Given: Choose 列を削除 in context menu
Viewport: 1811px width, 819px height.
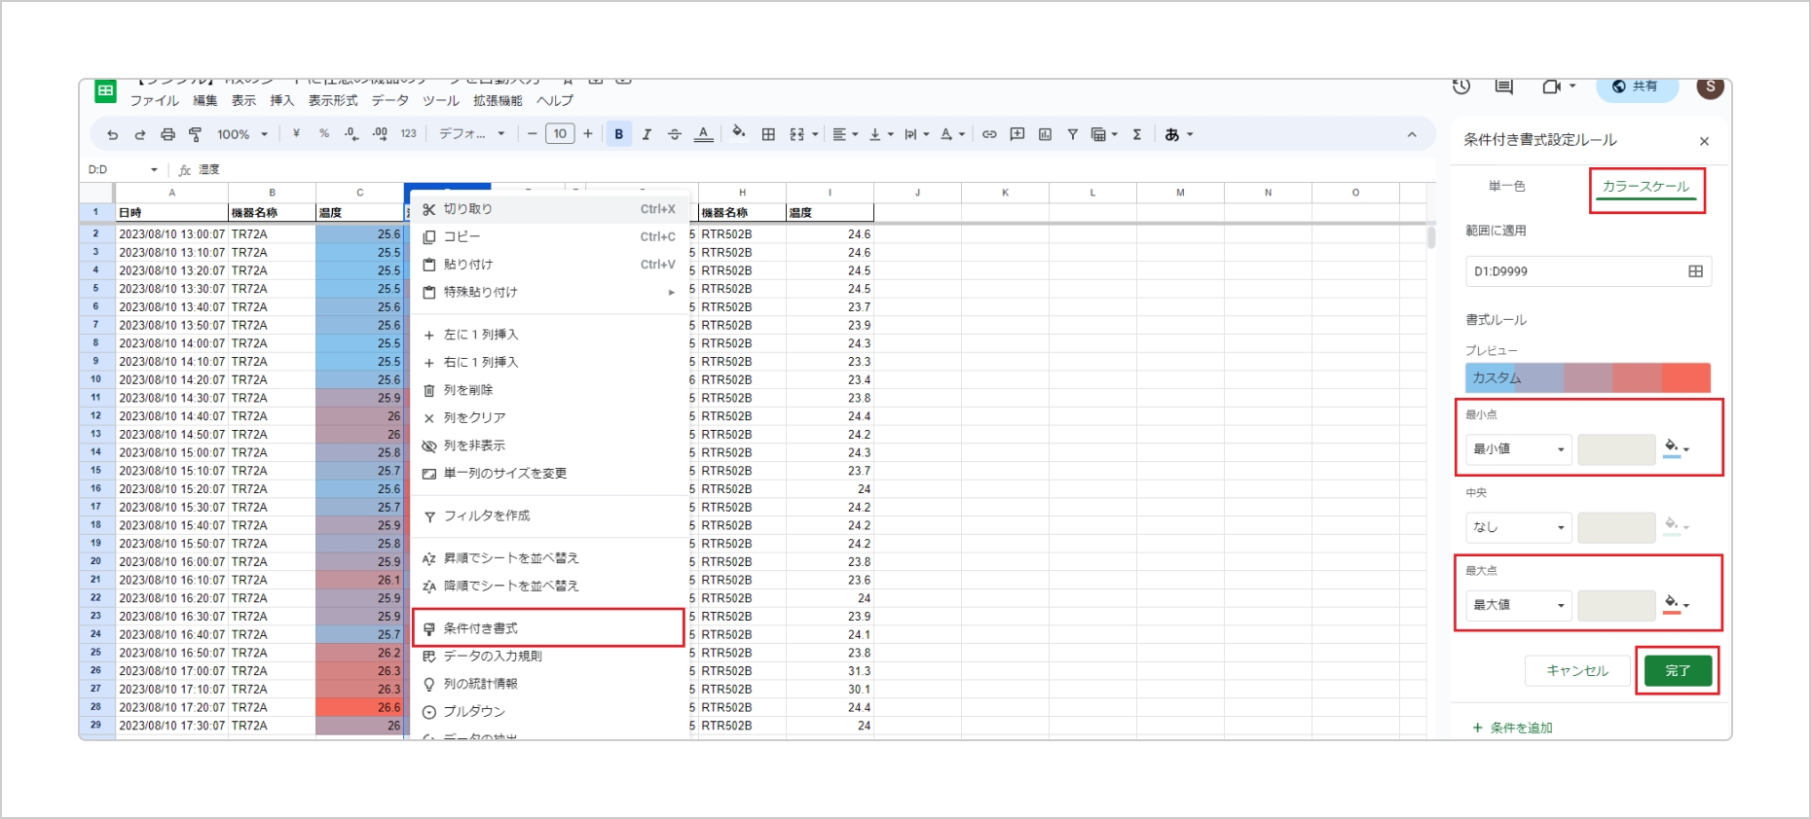Looking at the screenshot, I should pyautogui.click(x=549, y=390).
